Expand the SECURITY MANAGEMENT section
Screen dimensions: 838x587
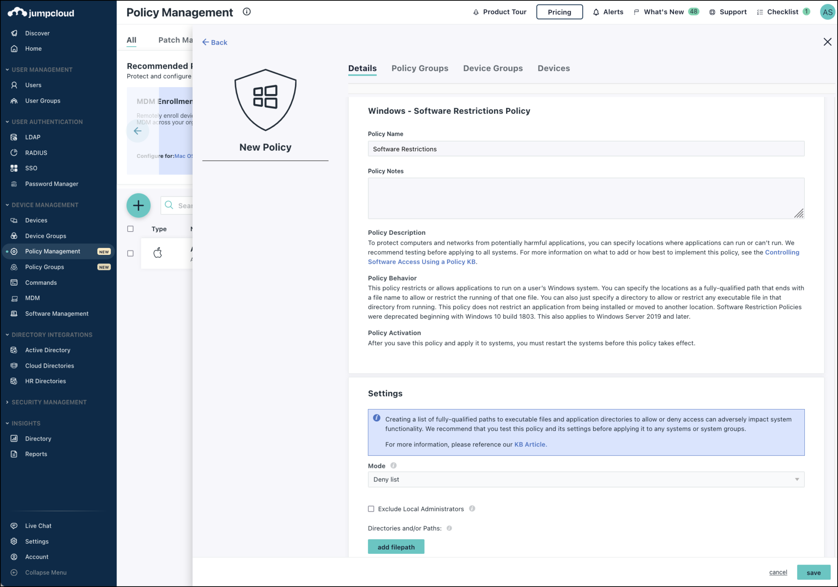49,402
